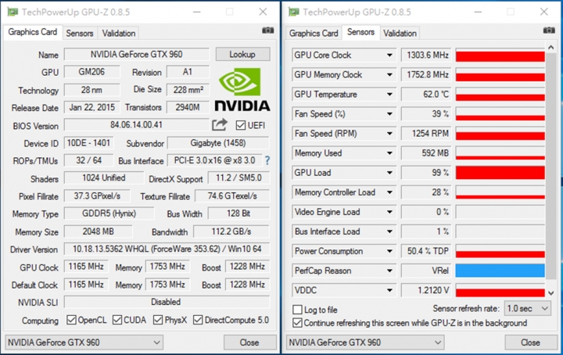The image size is (563, 355).
Task: Click the Shaders 1024 Unified field
Action: point(104,178)
